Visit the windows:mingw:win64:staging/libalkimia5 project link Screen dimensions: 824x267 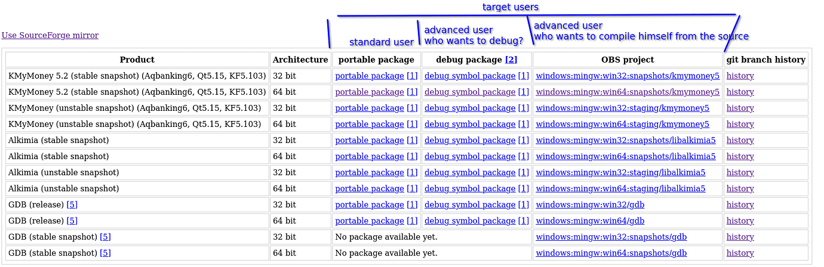tap(620, 188)
